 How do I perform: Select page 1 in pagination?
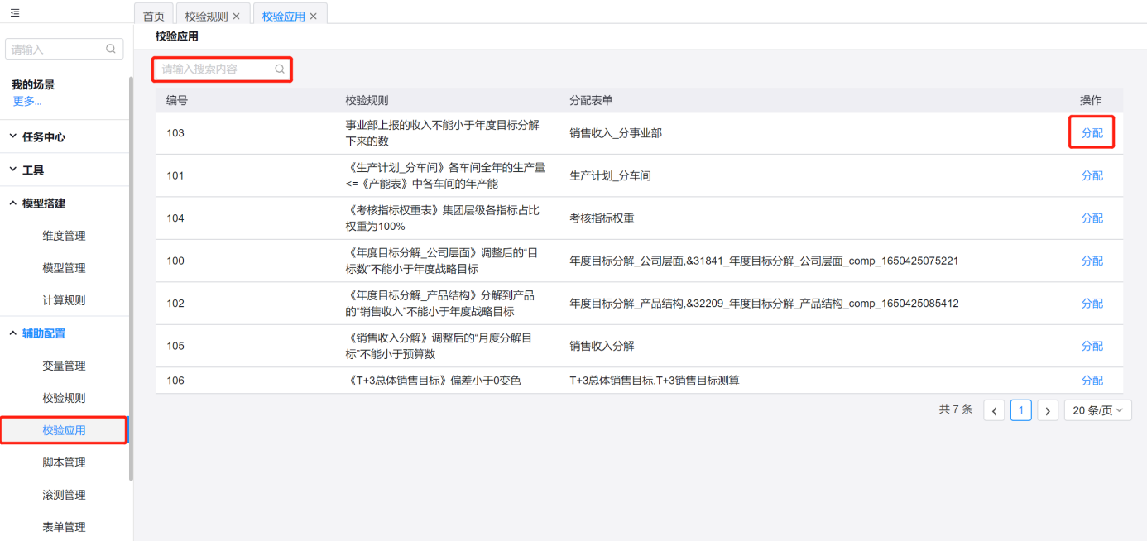tap(1021, 410)
